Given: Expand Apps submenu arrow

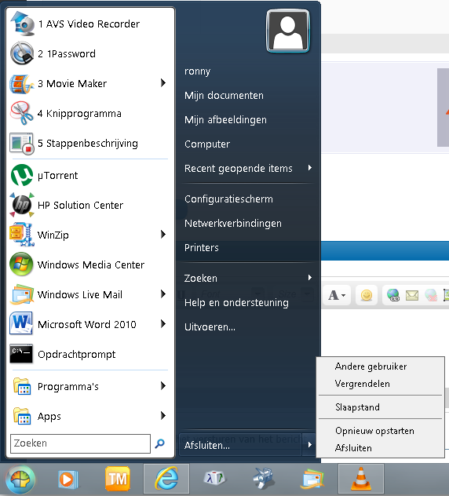Looking at the screenshot, I should 163,415.
